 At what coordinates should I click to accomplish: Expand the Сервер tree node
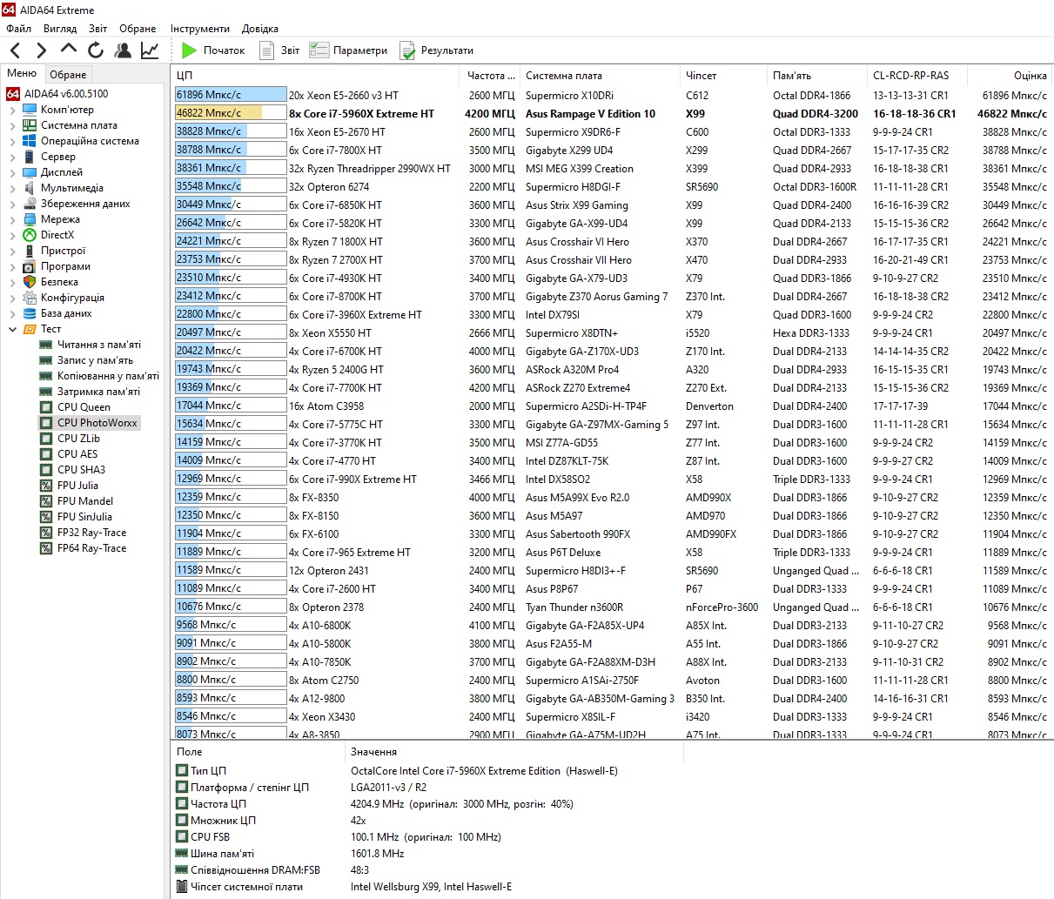click(x=12, y=157)
